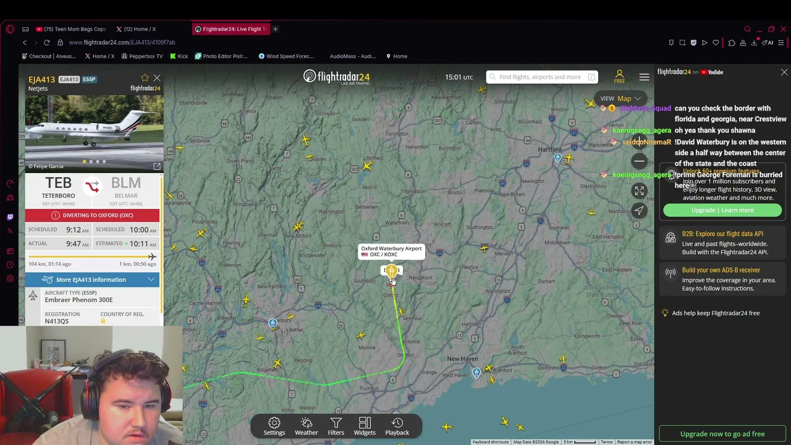This screenshot has height=445, width=791.
Task: Go back in browser history
Action: point(25,43)
